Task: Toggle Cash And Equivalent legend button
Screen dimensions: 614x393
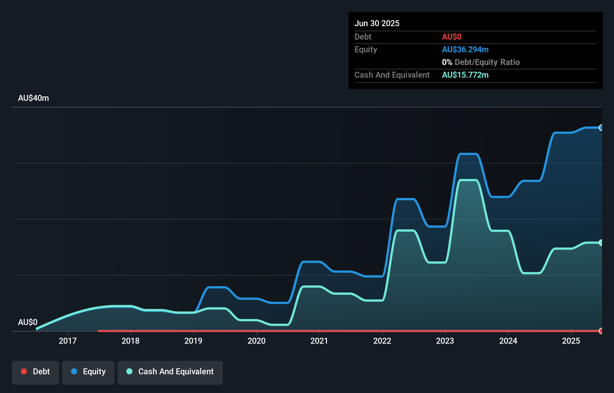Action: 170,372
